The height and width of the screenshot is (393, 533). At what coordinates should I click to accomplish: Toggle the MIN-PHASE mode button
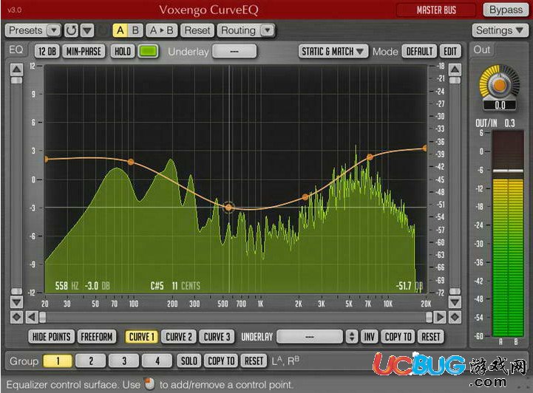click(x=84, y=52)
